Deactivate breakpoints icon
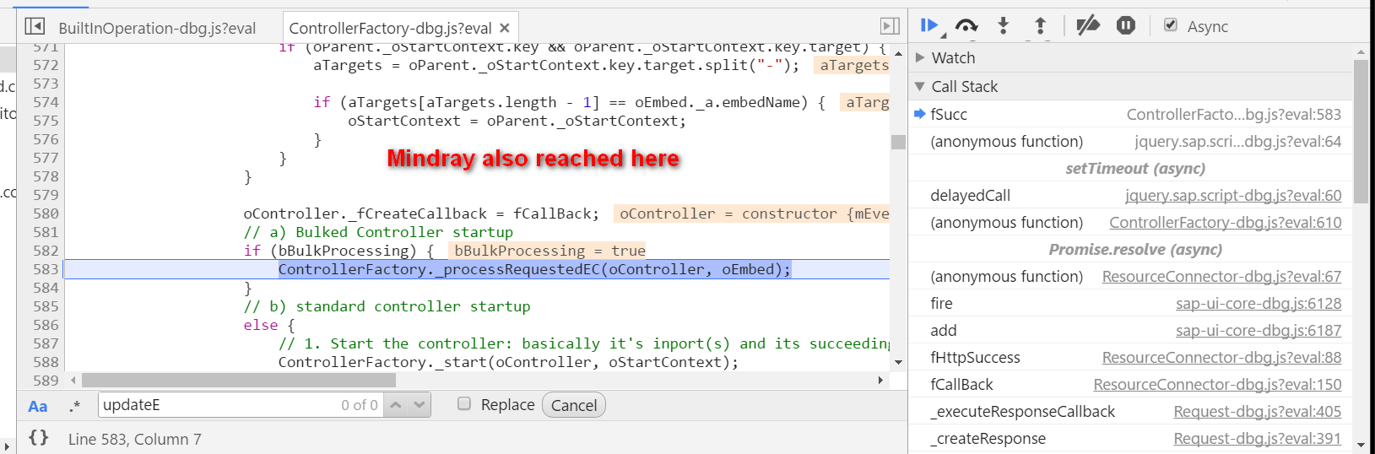The image size is (1375, 454). click(x=1087, y=26)
